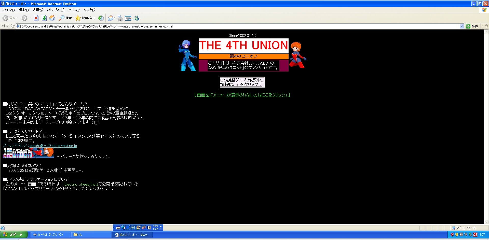Open the 表示(V) menu
This screenshot has height=240, width=489.
[38, 10]
